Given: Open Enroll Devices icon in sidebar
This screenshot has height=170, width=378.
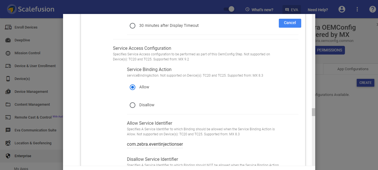Looking at the screenshot, I should click(8, 27).
